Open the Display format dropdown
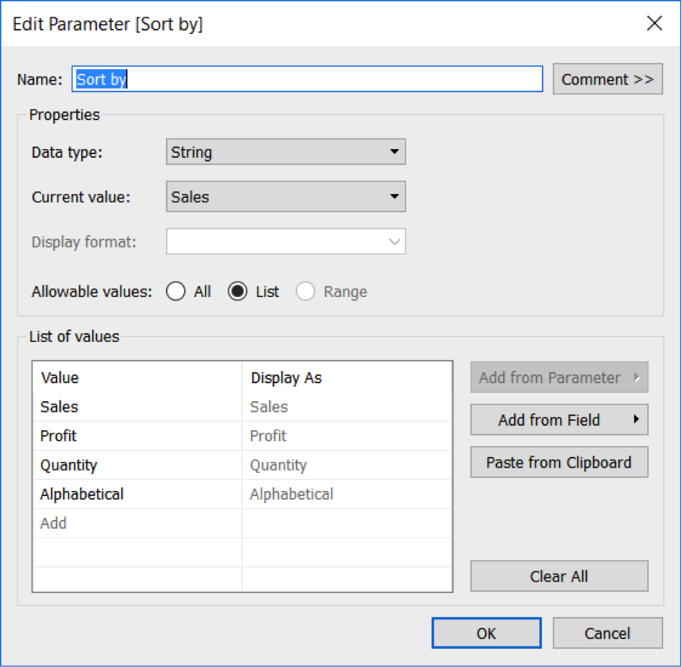 (286, 242)
